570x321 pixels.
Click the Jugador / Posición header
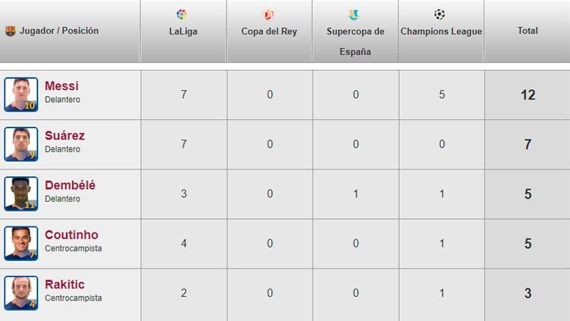pyautogui.click(x=59, y=31)
